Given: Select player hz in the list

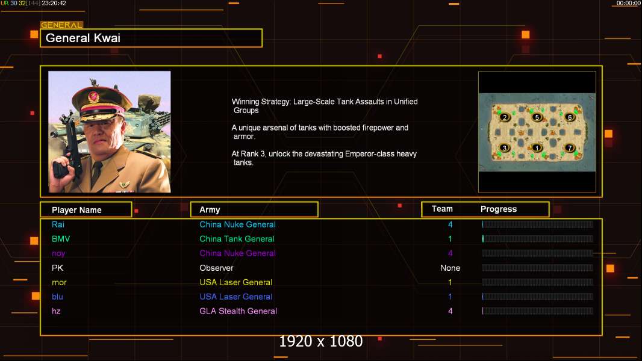Looking at the screenshot, I should tap(56, 311).
